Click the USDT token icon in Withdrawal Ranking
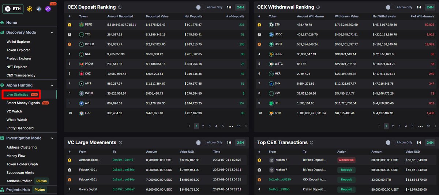 click(271, 45)
